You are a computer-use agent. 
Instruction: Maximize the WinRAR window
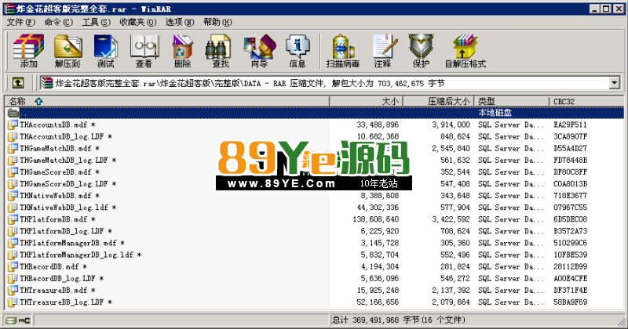607,9
